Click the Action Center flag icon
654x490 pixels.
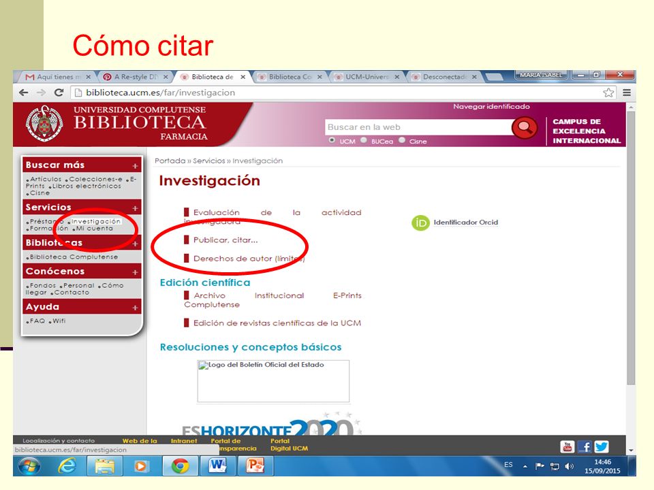click(540, 465)
